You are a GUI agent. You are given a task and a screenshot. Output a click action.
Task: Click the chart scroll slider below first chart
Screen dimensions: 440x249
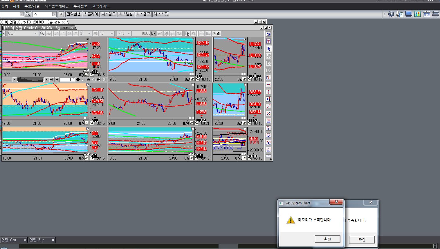(x=30, y=79)
